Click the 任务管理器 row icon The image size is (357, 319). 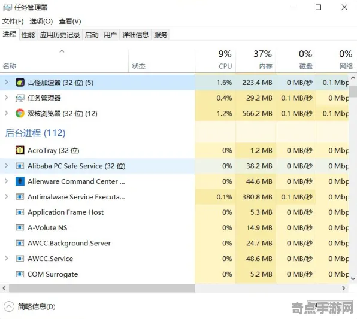pyautogui.click(x=20, y=98)
